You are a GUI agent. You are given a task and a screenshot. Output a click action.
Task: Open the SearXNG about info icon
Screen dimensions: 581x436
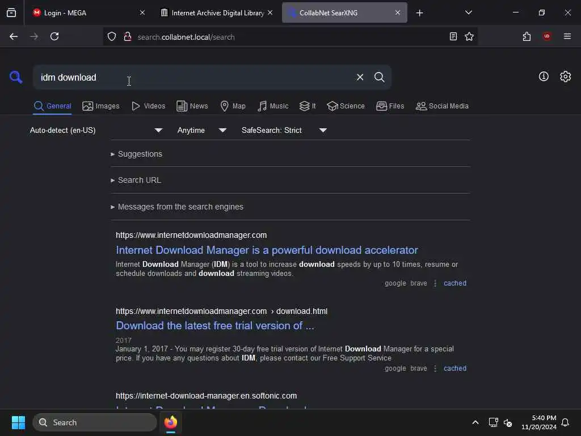(543, 77)
